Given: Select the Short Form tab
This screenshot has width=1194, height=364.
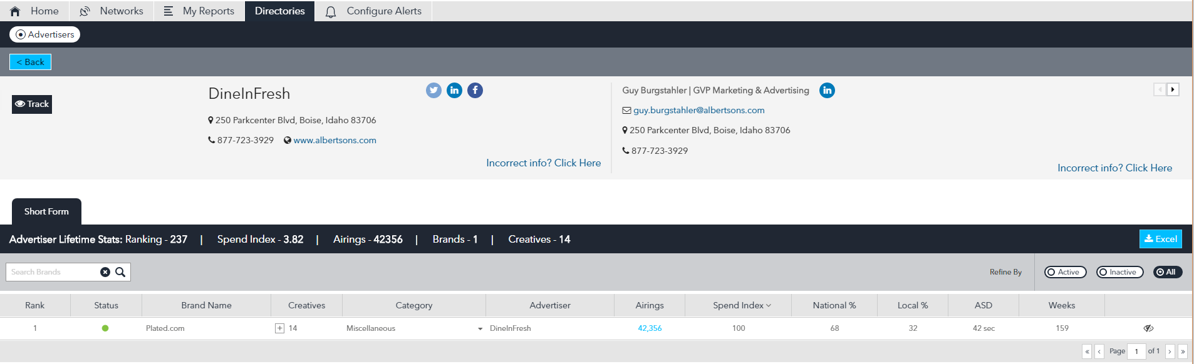Looking at the screenshot, I should pyautogui.click(x=46, y=211).
